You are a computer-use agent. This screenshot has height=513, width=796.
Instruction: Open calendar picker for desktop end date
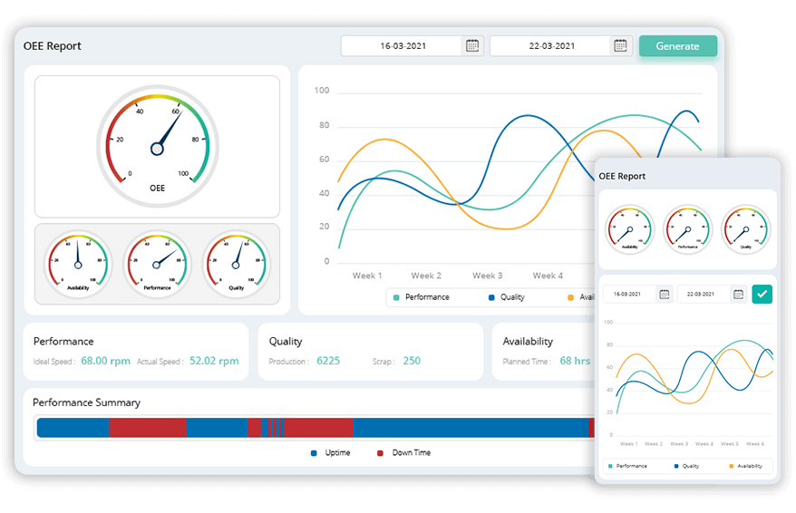[620, 46]
